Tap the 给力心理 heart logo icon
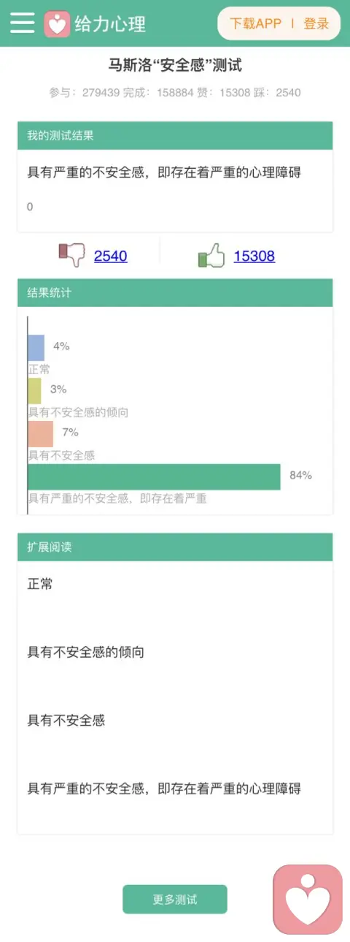This screenshot has width=350, height=942. [57, 23]
